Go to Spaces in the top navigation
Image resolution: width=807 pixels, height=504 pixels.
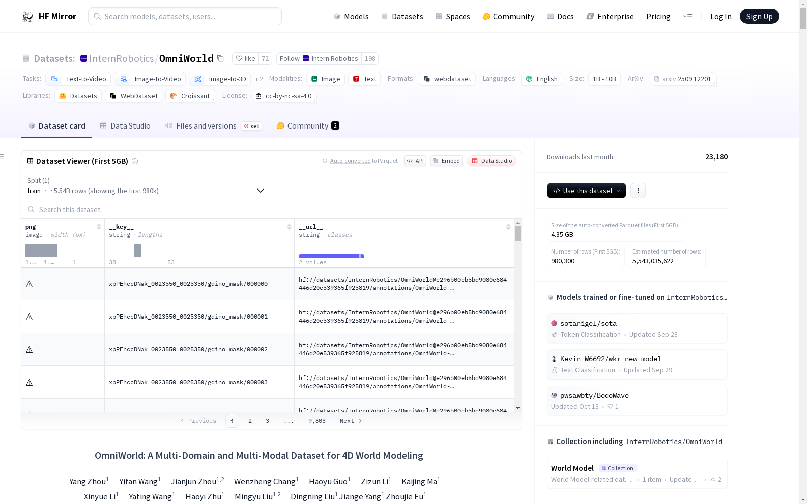click(453, 16)
